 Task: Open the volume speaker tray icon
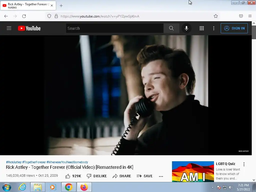pos(231,187)
